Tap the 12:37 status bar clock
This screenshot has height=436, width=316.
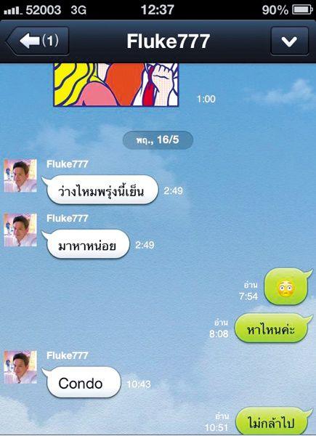158,10
